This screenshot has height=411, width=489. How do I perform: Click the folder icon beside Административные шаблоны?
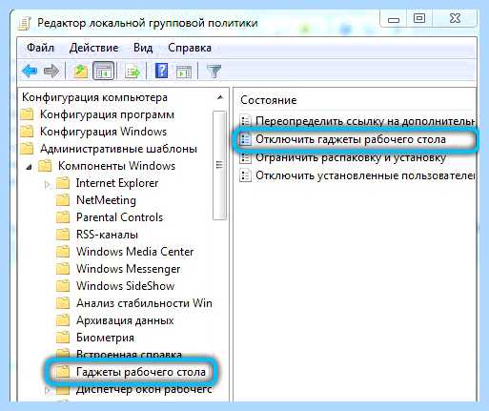tap(27, 149)
